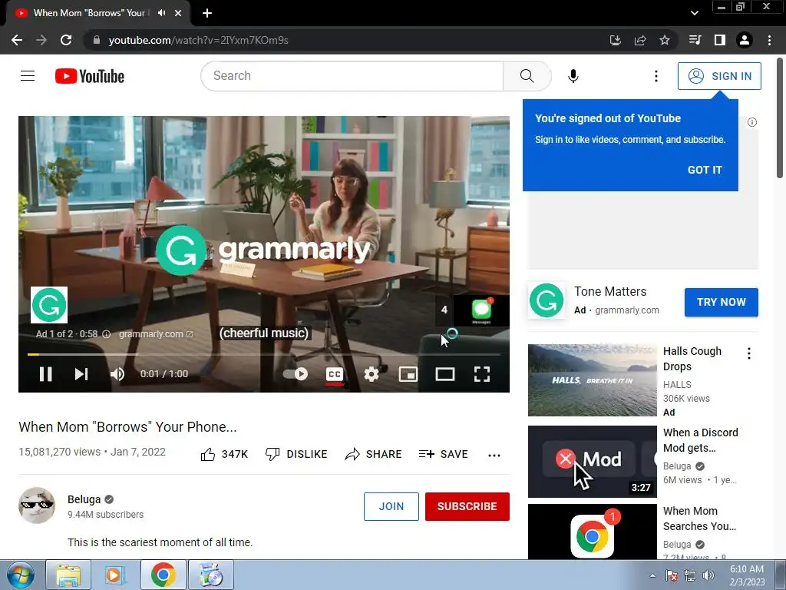Open the Beluga channel name link

(84, 499)
